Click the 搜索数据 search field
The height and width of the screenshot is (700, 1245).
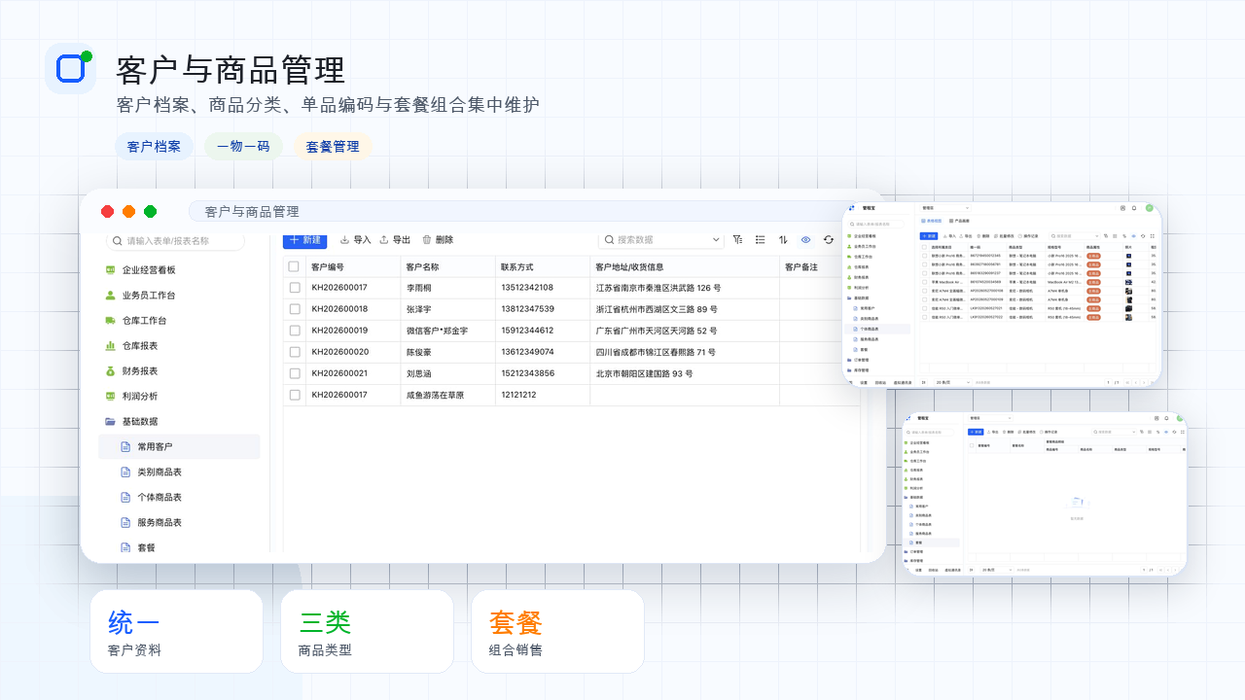[661, 239]
